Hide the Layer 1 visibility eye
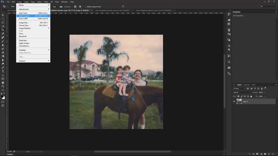The image size is (278, 156). click(234, 101)
